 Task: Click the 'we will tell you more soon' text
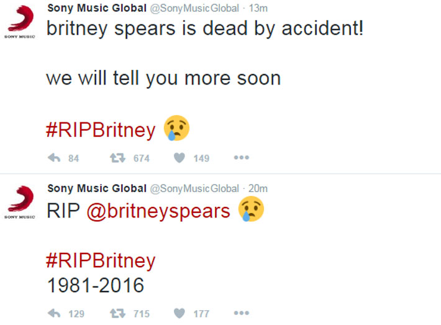[x=163, y=79]
